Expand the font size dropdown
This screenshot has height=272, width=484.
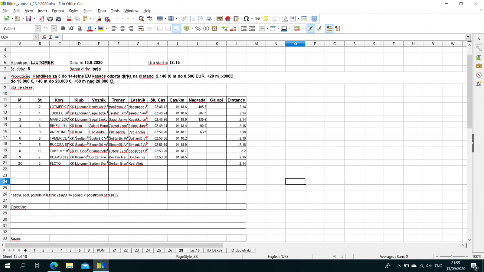(54, 28)
